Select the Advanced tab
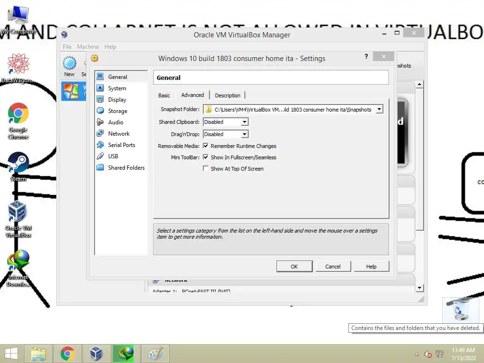Screen dimensions: 484x363 [192, 95]
